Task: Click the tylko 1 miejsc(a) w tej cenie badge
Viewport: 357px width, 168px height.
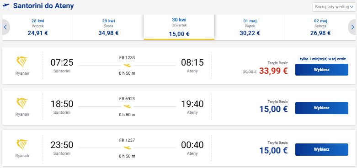Action: (323, 59)
